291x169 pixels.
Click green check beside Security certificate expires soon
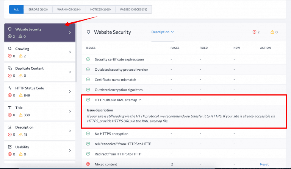tap(88, 59)
